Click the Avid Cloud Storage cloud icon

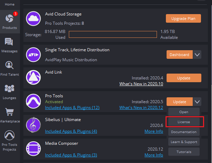tap(33, 19)
